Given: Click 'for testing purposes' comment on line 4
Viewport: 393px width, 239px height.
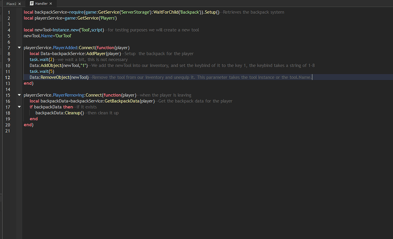Looking at the screenshot, I should coord(127,30).
